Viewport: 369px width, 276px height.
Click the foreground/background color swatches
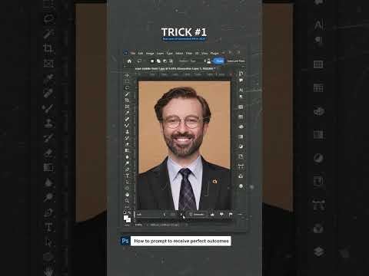127,219
